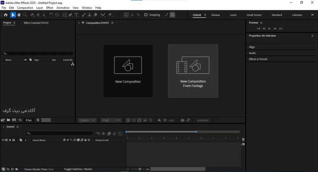Open the (100%) magnification dropdown
Image resolution: width=318 pixels, height=172 pixels.
click(87, 120)
